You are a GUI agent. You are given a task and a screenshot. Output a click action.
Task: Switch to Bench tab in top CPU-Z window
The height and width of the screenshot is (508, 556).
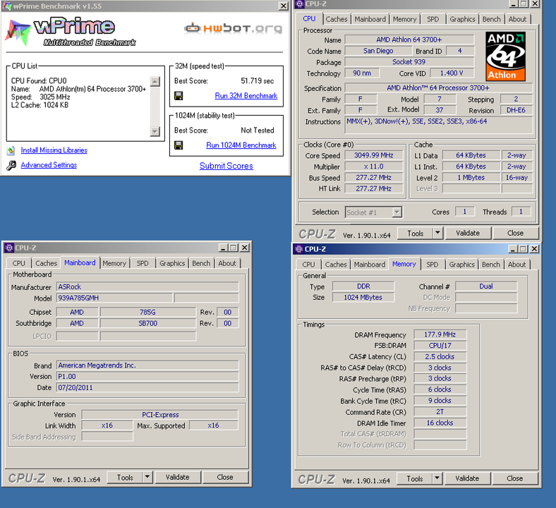[492, 19]
